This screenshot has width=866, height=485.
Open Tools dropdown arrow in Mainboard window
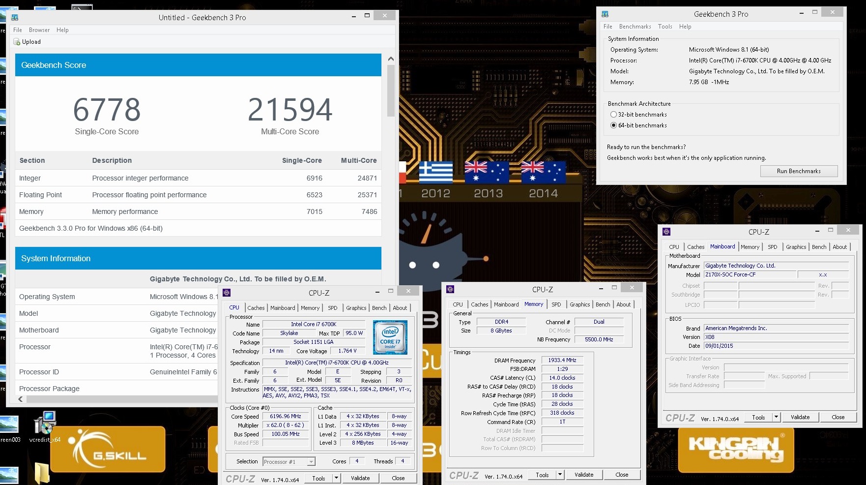click(776, 417)
